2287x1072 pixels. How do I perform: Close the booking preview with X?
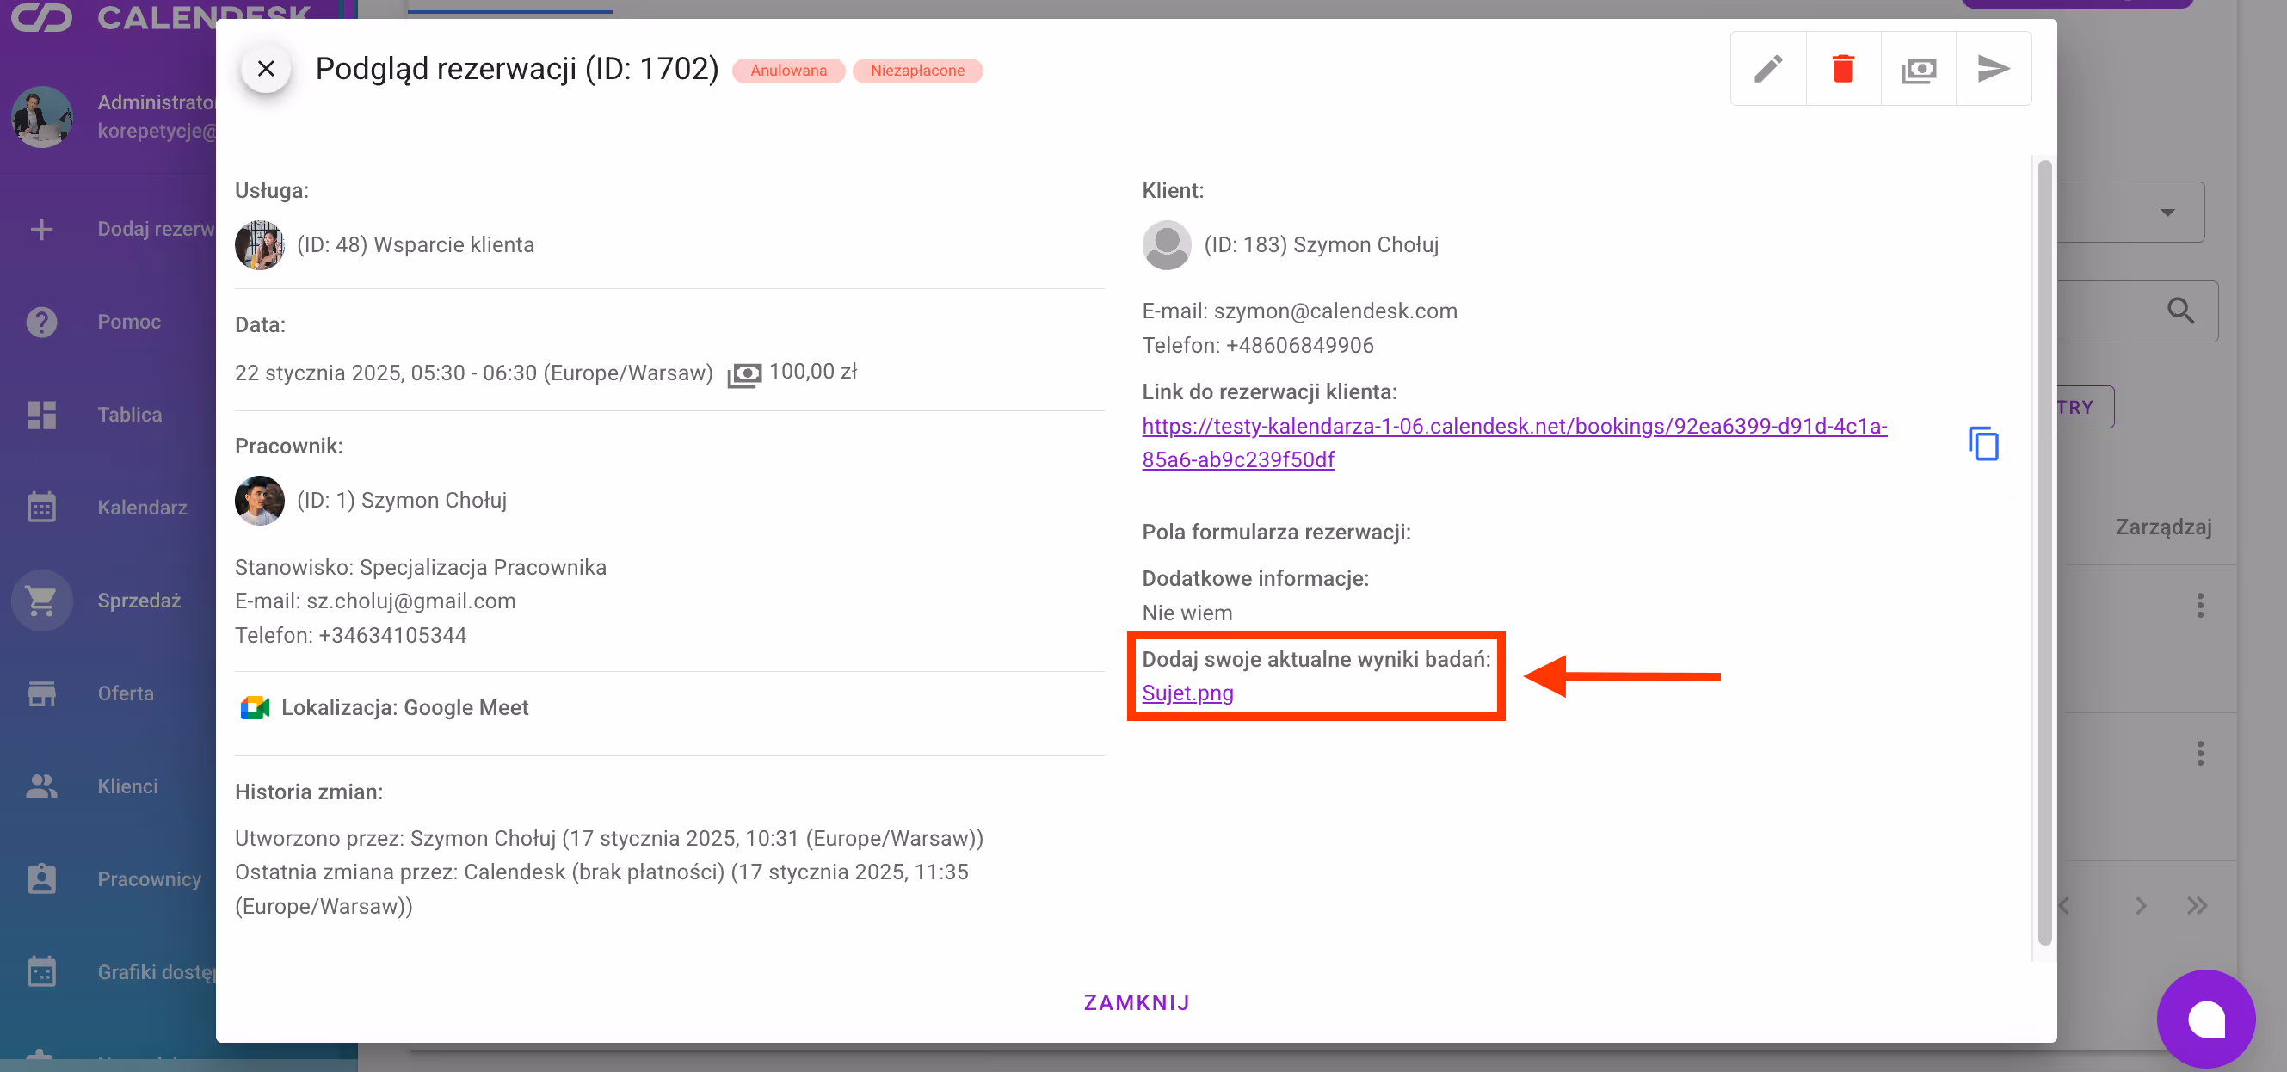266,69
